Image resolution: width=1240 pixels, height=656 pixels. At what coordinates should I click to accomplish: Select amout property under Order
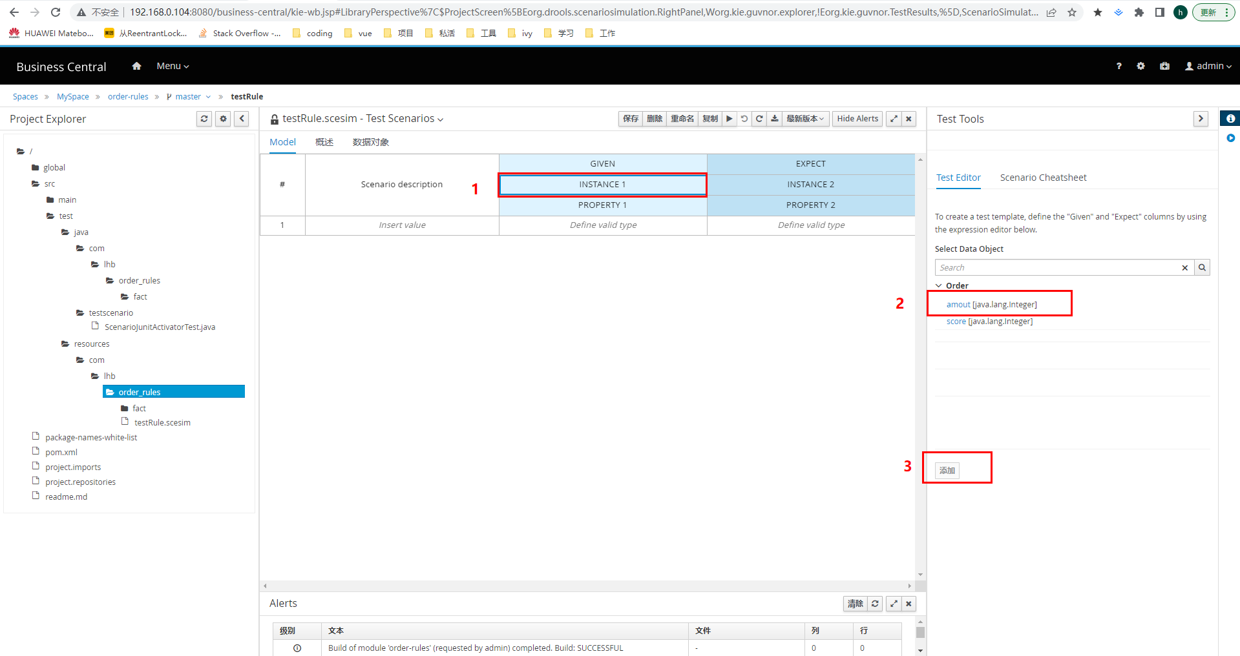(x=958, y=305)
